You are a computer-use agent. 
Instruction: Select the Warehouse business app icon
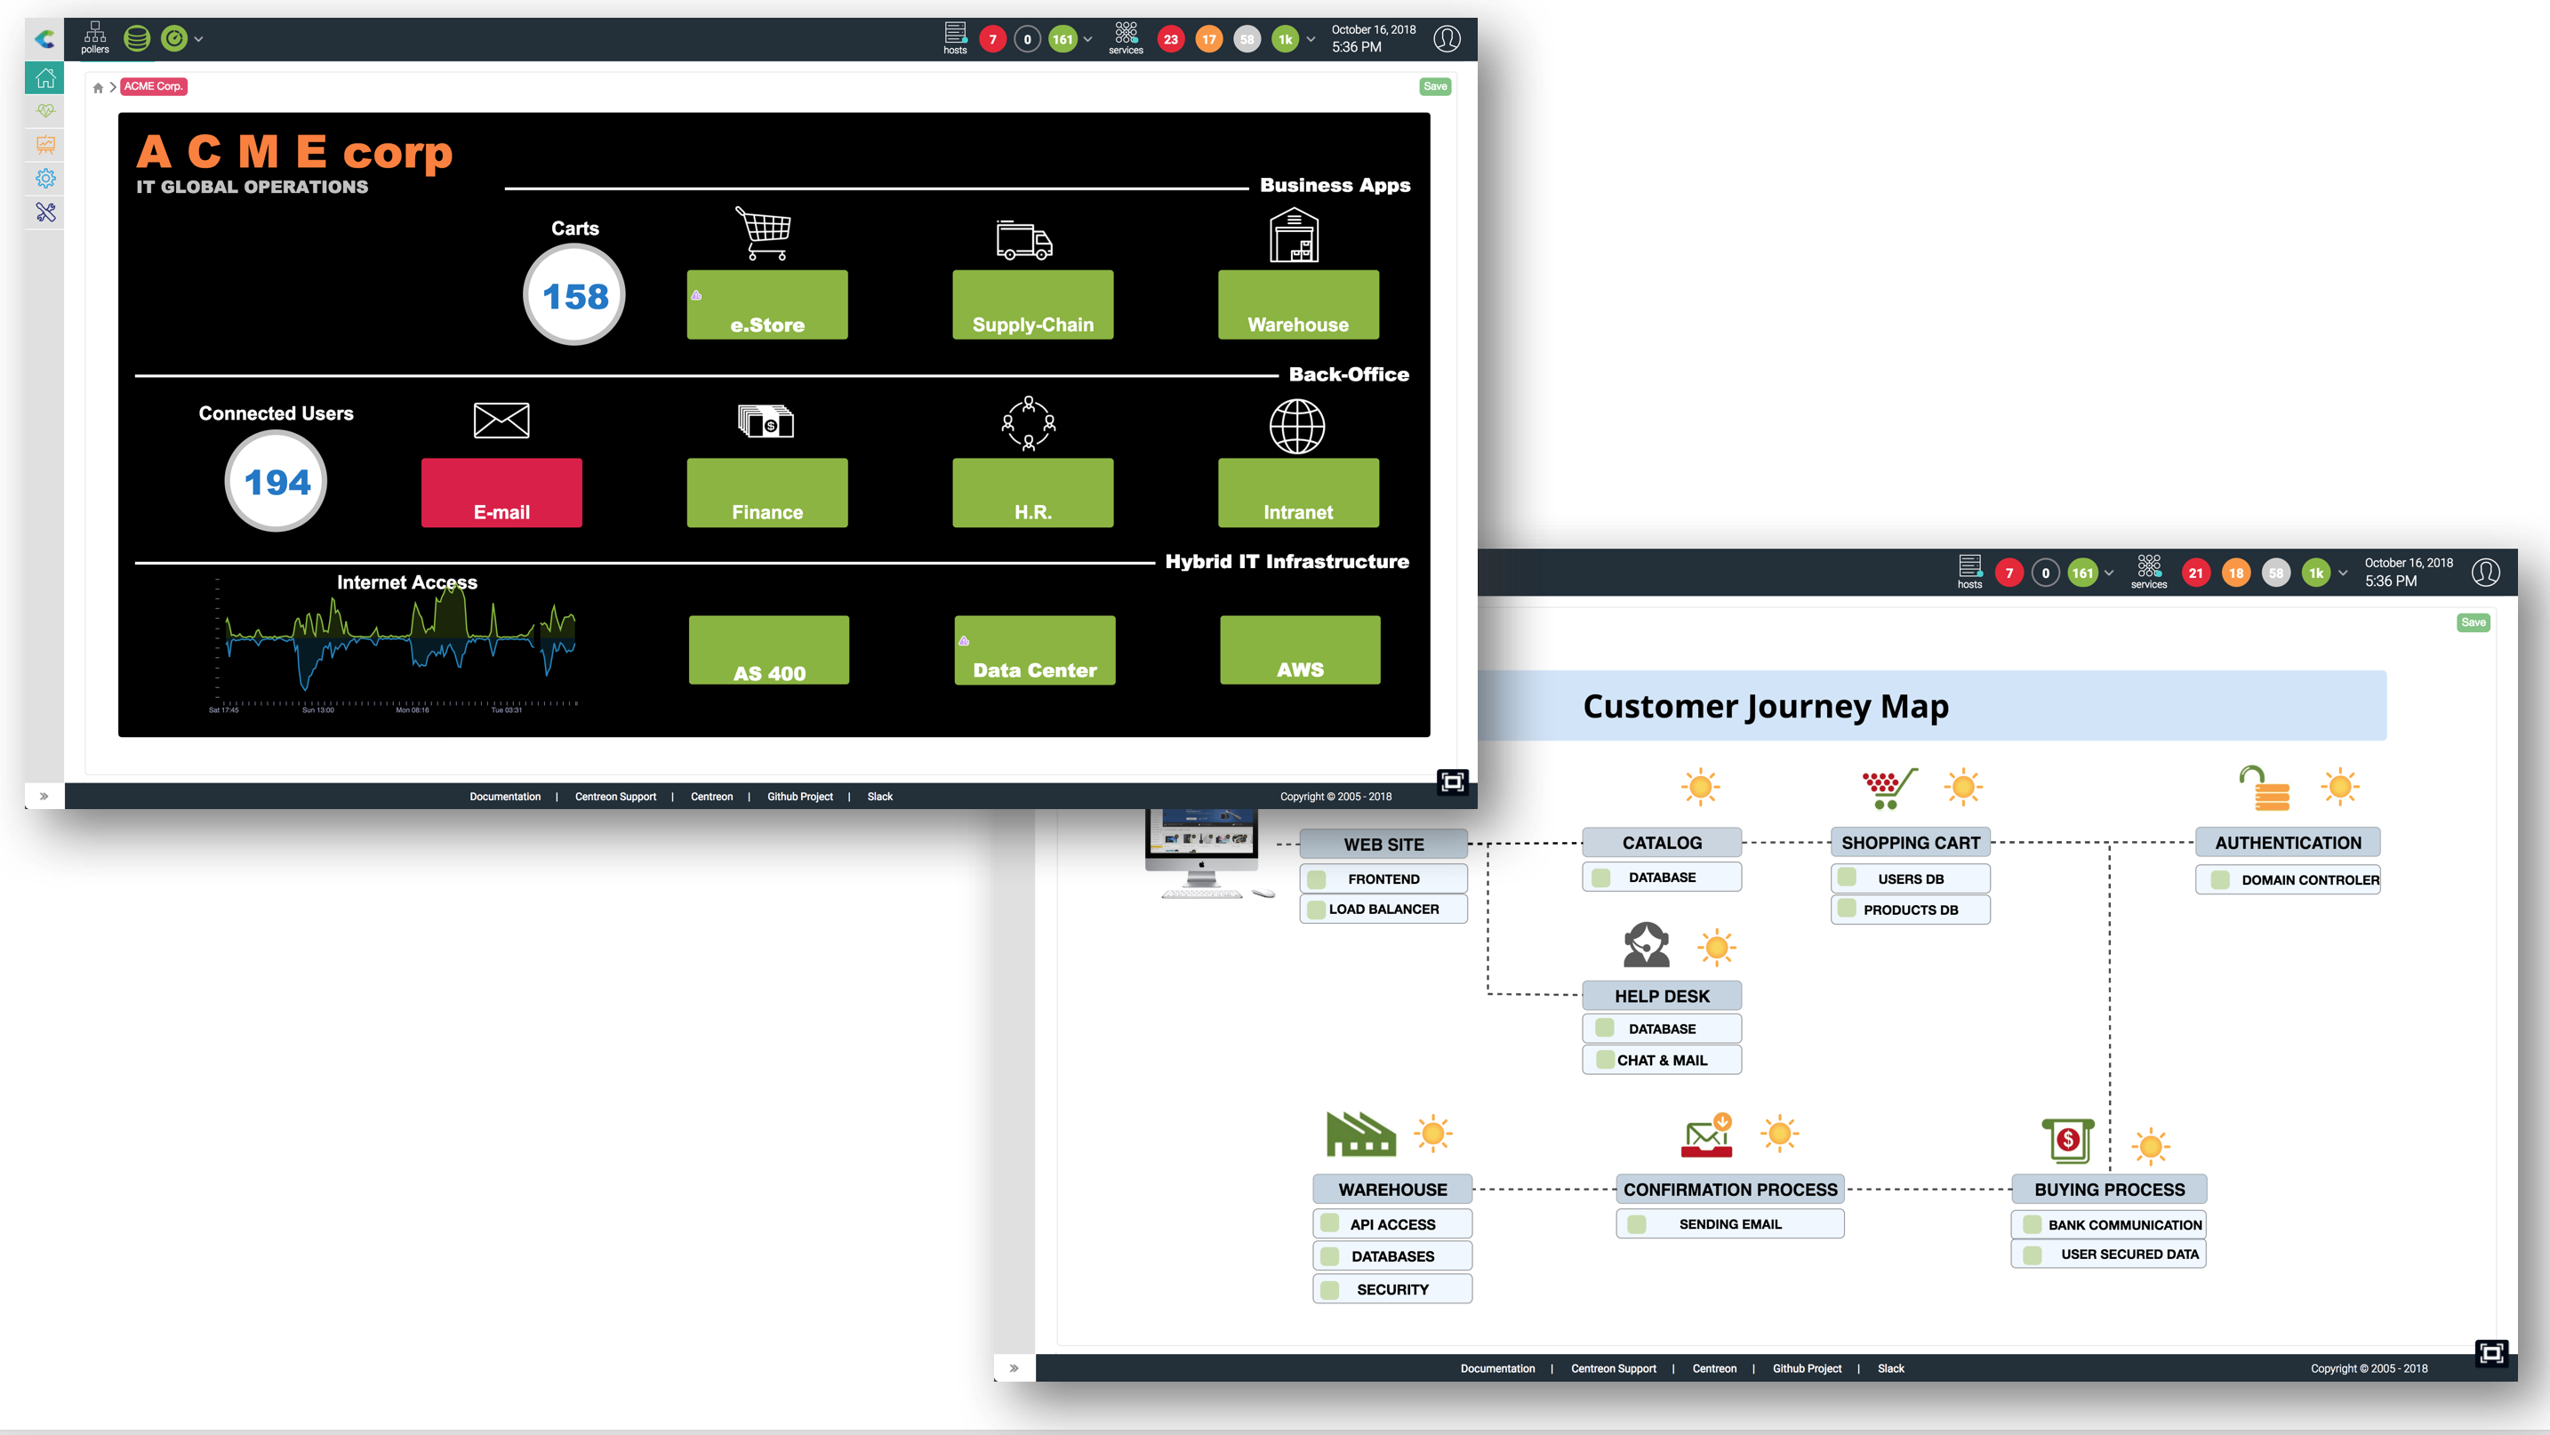1295,236
